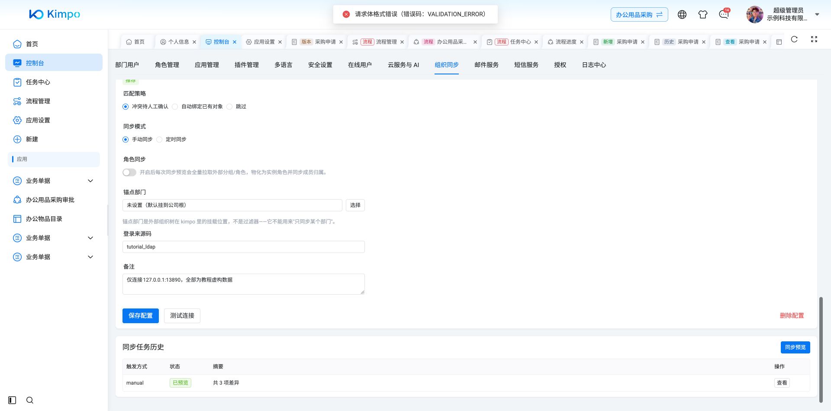Open 应用设置 in the sidebar
Image resolution: width=831 pixels, height=411 pixels.
54,120
